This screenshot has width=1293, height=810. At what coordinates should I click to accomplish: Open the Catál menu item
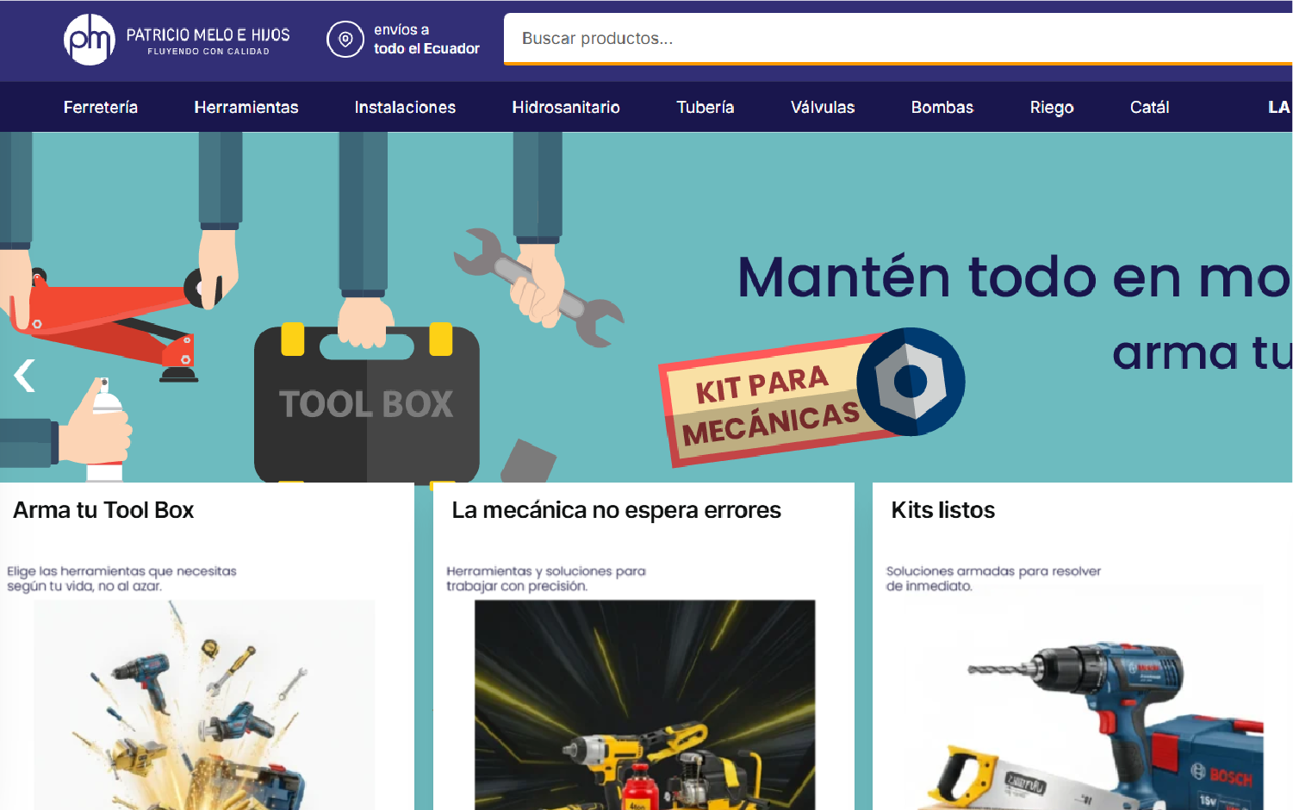1150,107
